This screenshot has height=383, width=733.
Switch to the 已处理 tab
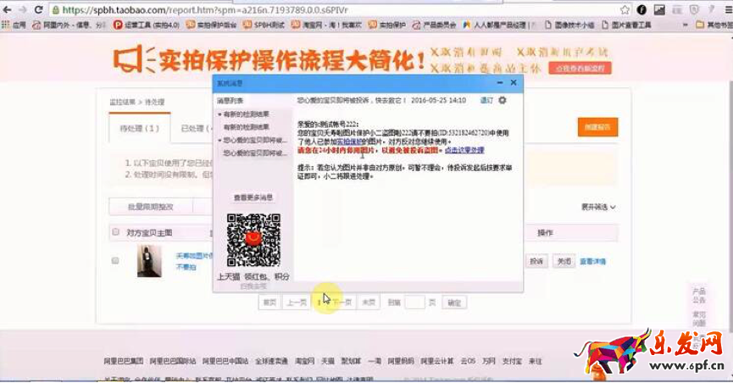[195, 128]
